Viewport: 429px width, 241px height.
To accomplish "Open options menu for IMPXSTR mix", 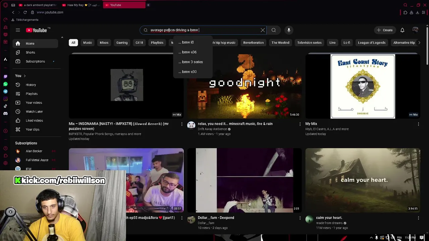I will [182, 124].
